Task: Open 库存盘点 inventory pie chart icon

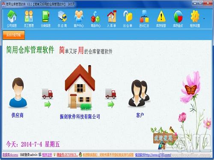Action: (178, 19)
